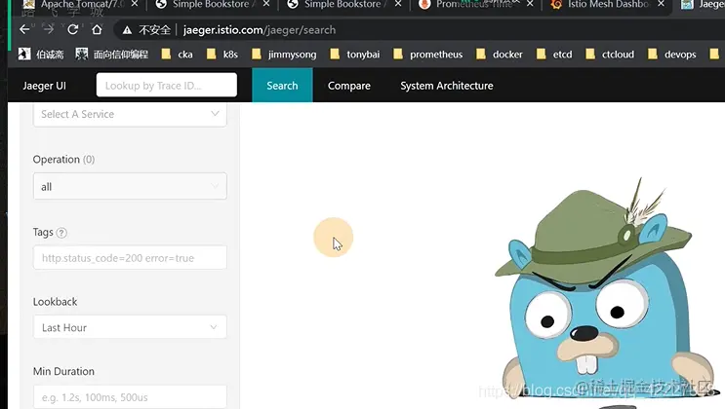Viewport: 725px width, 409px height.
Task: Open the tonybai bookmark folder
Action: (x=355, y=55)
